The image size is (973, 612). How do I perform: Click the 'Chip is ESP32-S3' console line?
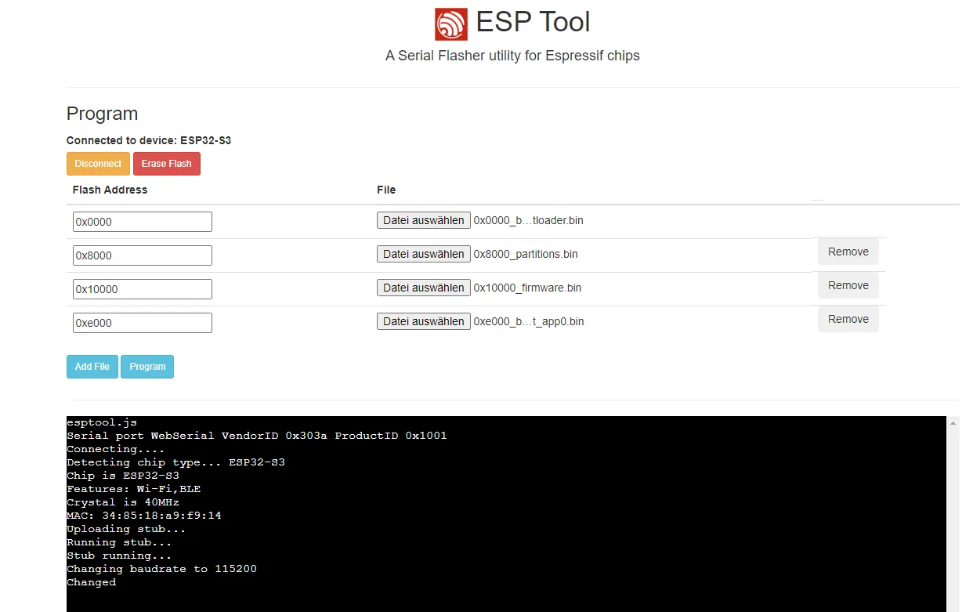point(123,476)
